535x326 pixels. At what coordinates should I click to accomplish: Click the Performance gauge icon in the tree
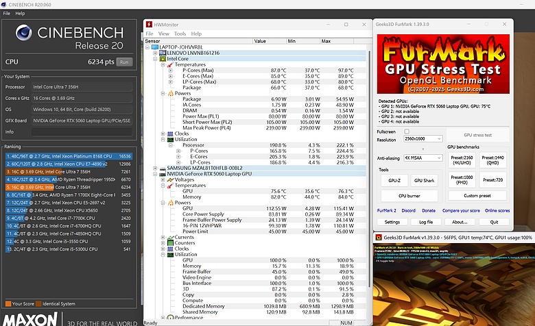170,318
